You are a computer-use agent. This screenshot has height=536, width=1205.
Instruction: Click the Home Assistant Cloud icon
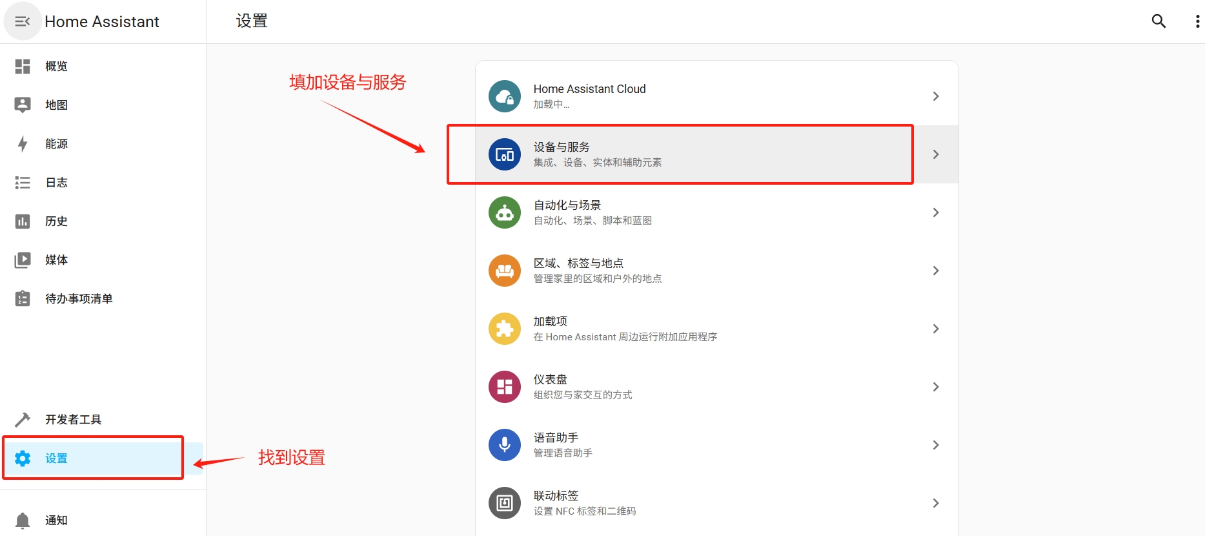tap(505, 96)
